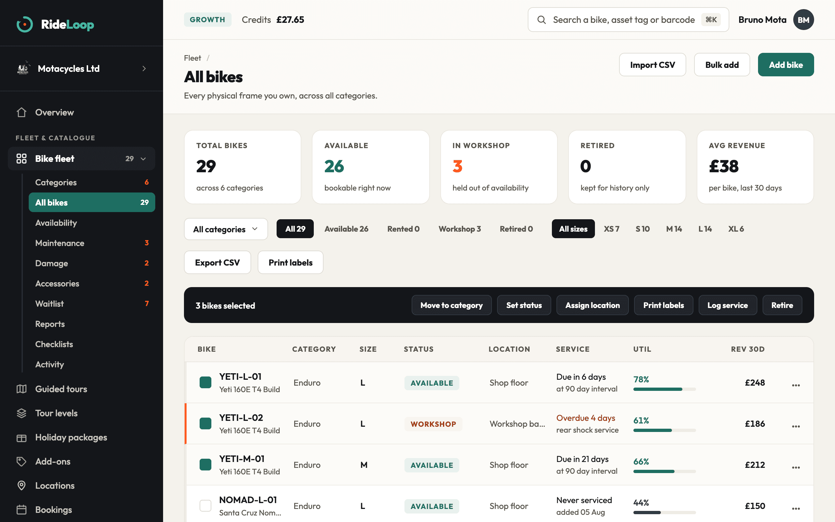Open Locations pin icon
This screenshot has height=522, width=835.
(x=22, y=485)
